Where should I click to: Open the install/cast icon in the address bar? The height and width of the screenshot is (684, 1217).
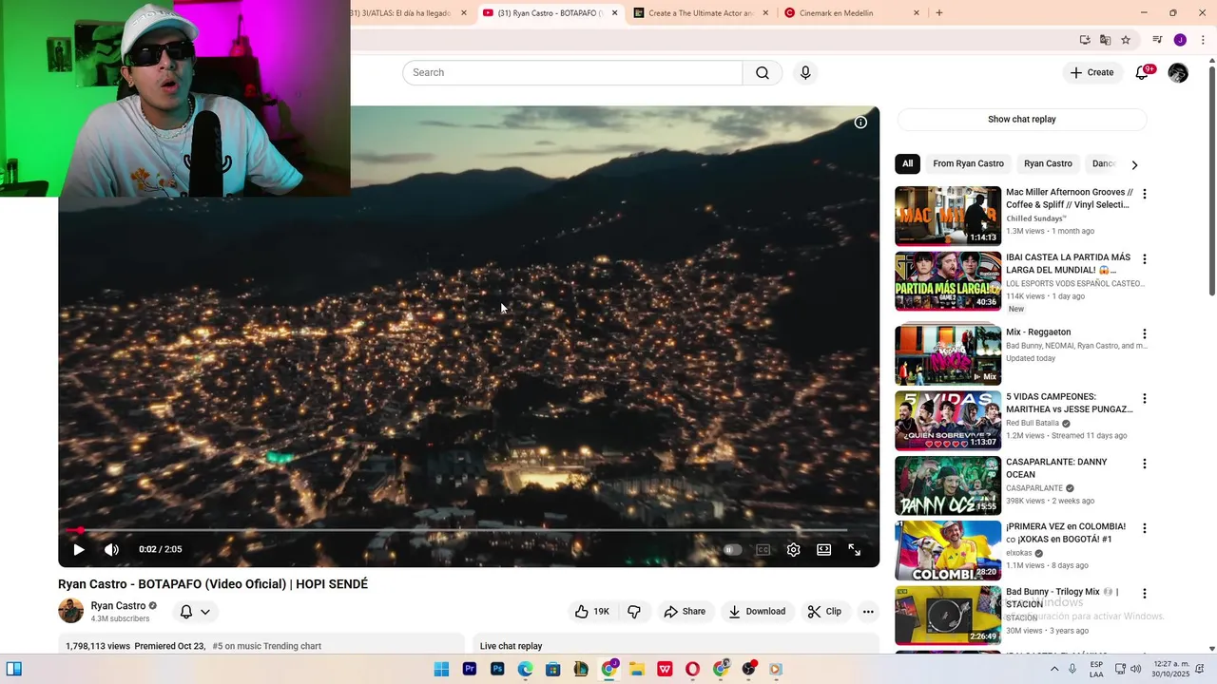(1085, 40)
